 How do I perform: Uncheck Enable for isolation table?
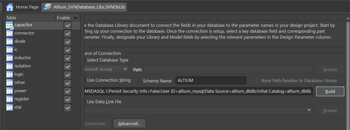[68, 67]
